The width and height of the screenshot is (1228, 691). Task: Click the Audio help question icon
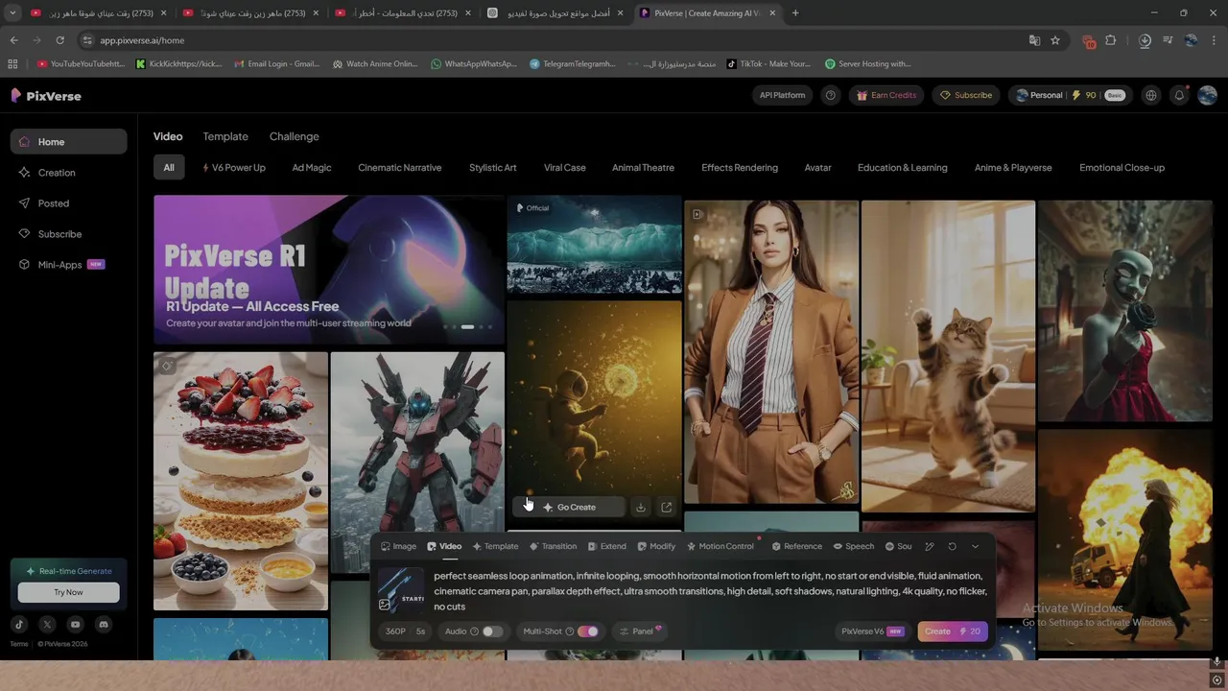(474, 631)
